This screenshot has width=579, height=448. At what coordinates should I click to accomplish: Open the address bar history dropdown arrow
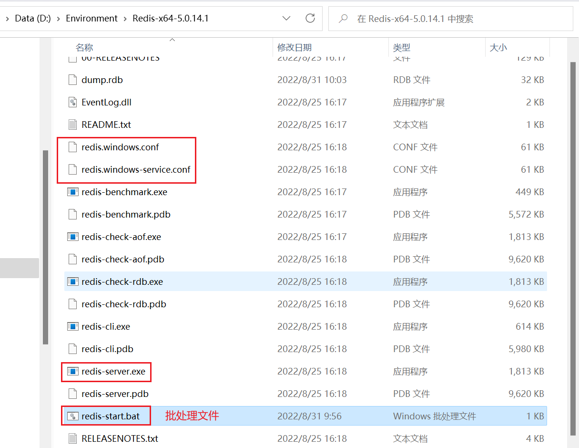coord(286,18)
